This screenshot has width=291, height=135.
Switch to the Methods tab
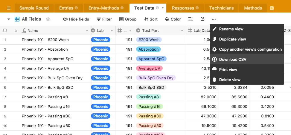[253, 8]
